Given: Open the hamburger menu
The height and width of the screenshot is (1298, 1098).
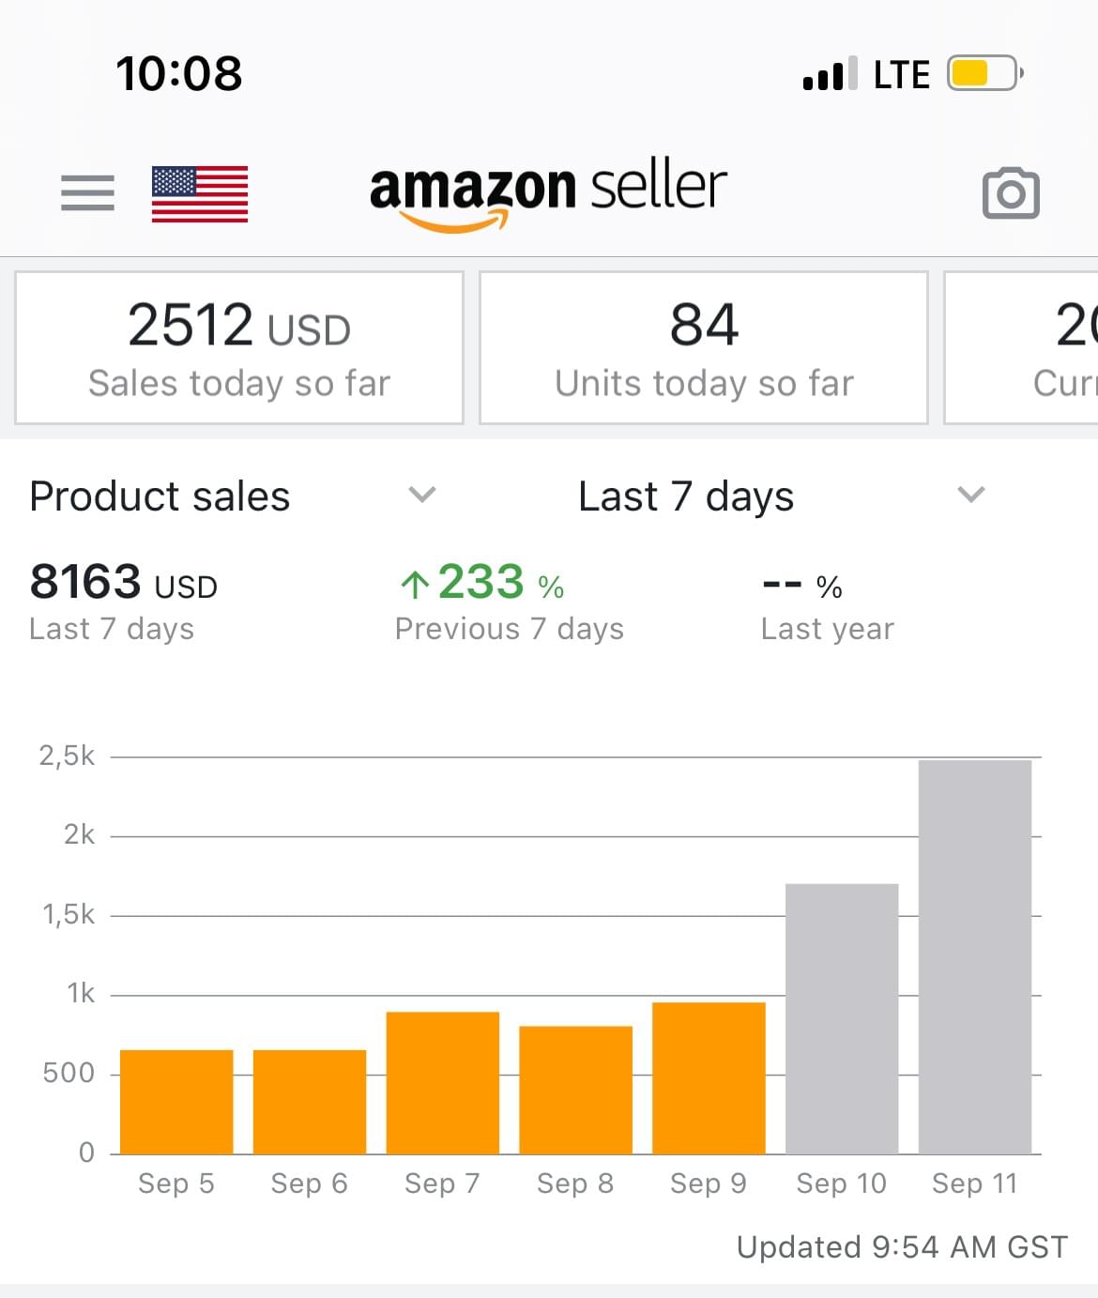Looking at the screenshot, I should [x=87, y=193].
